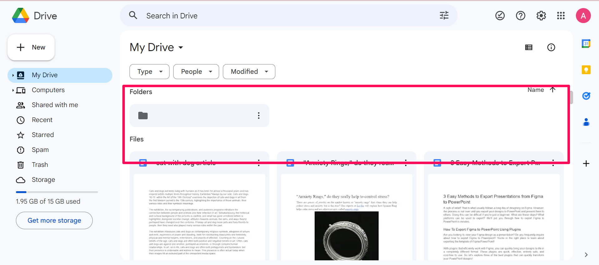Open the Modified filter dropdown
Screen dimensions: 599x265
pos(249,72)
